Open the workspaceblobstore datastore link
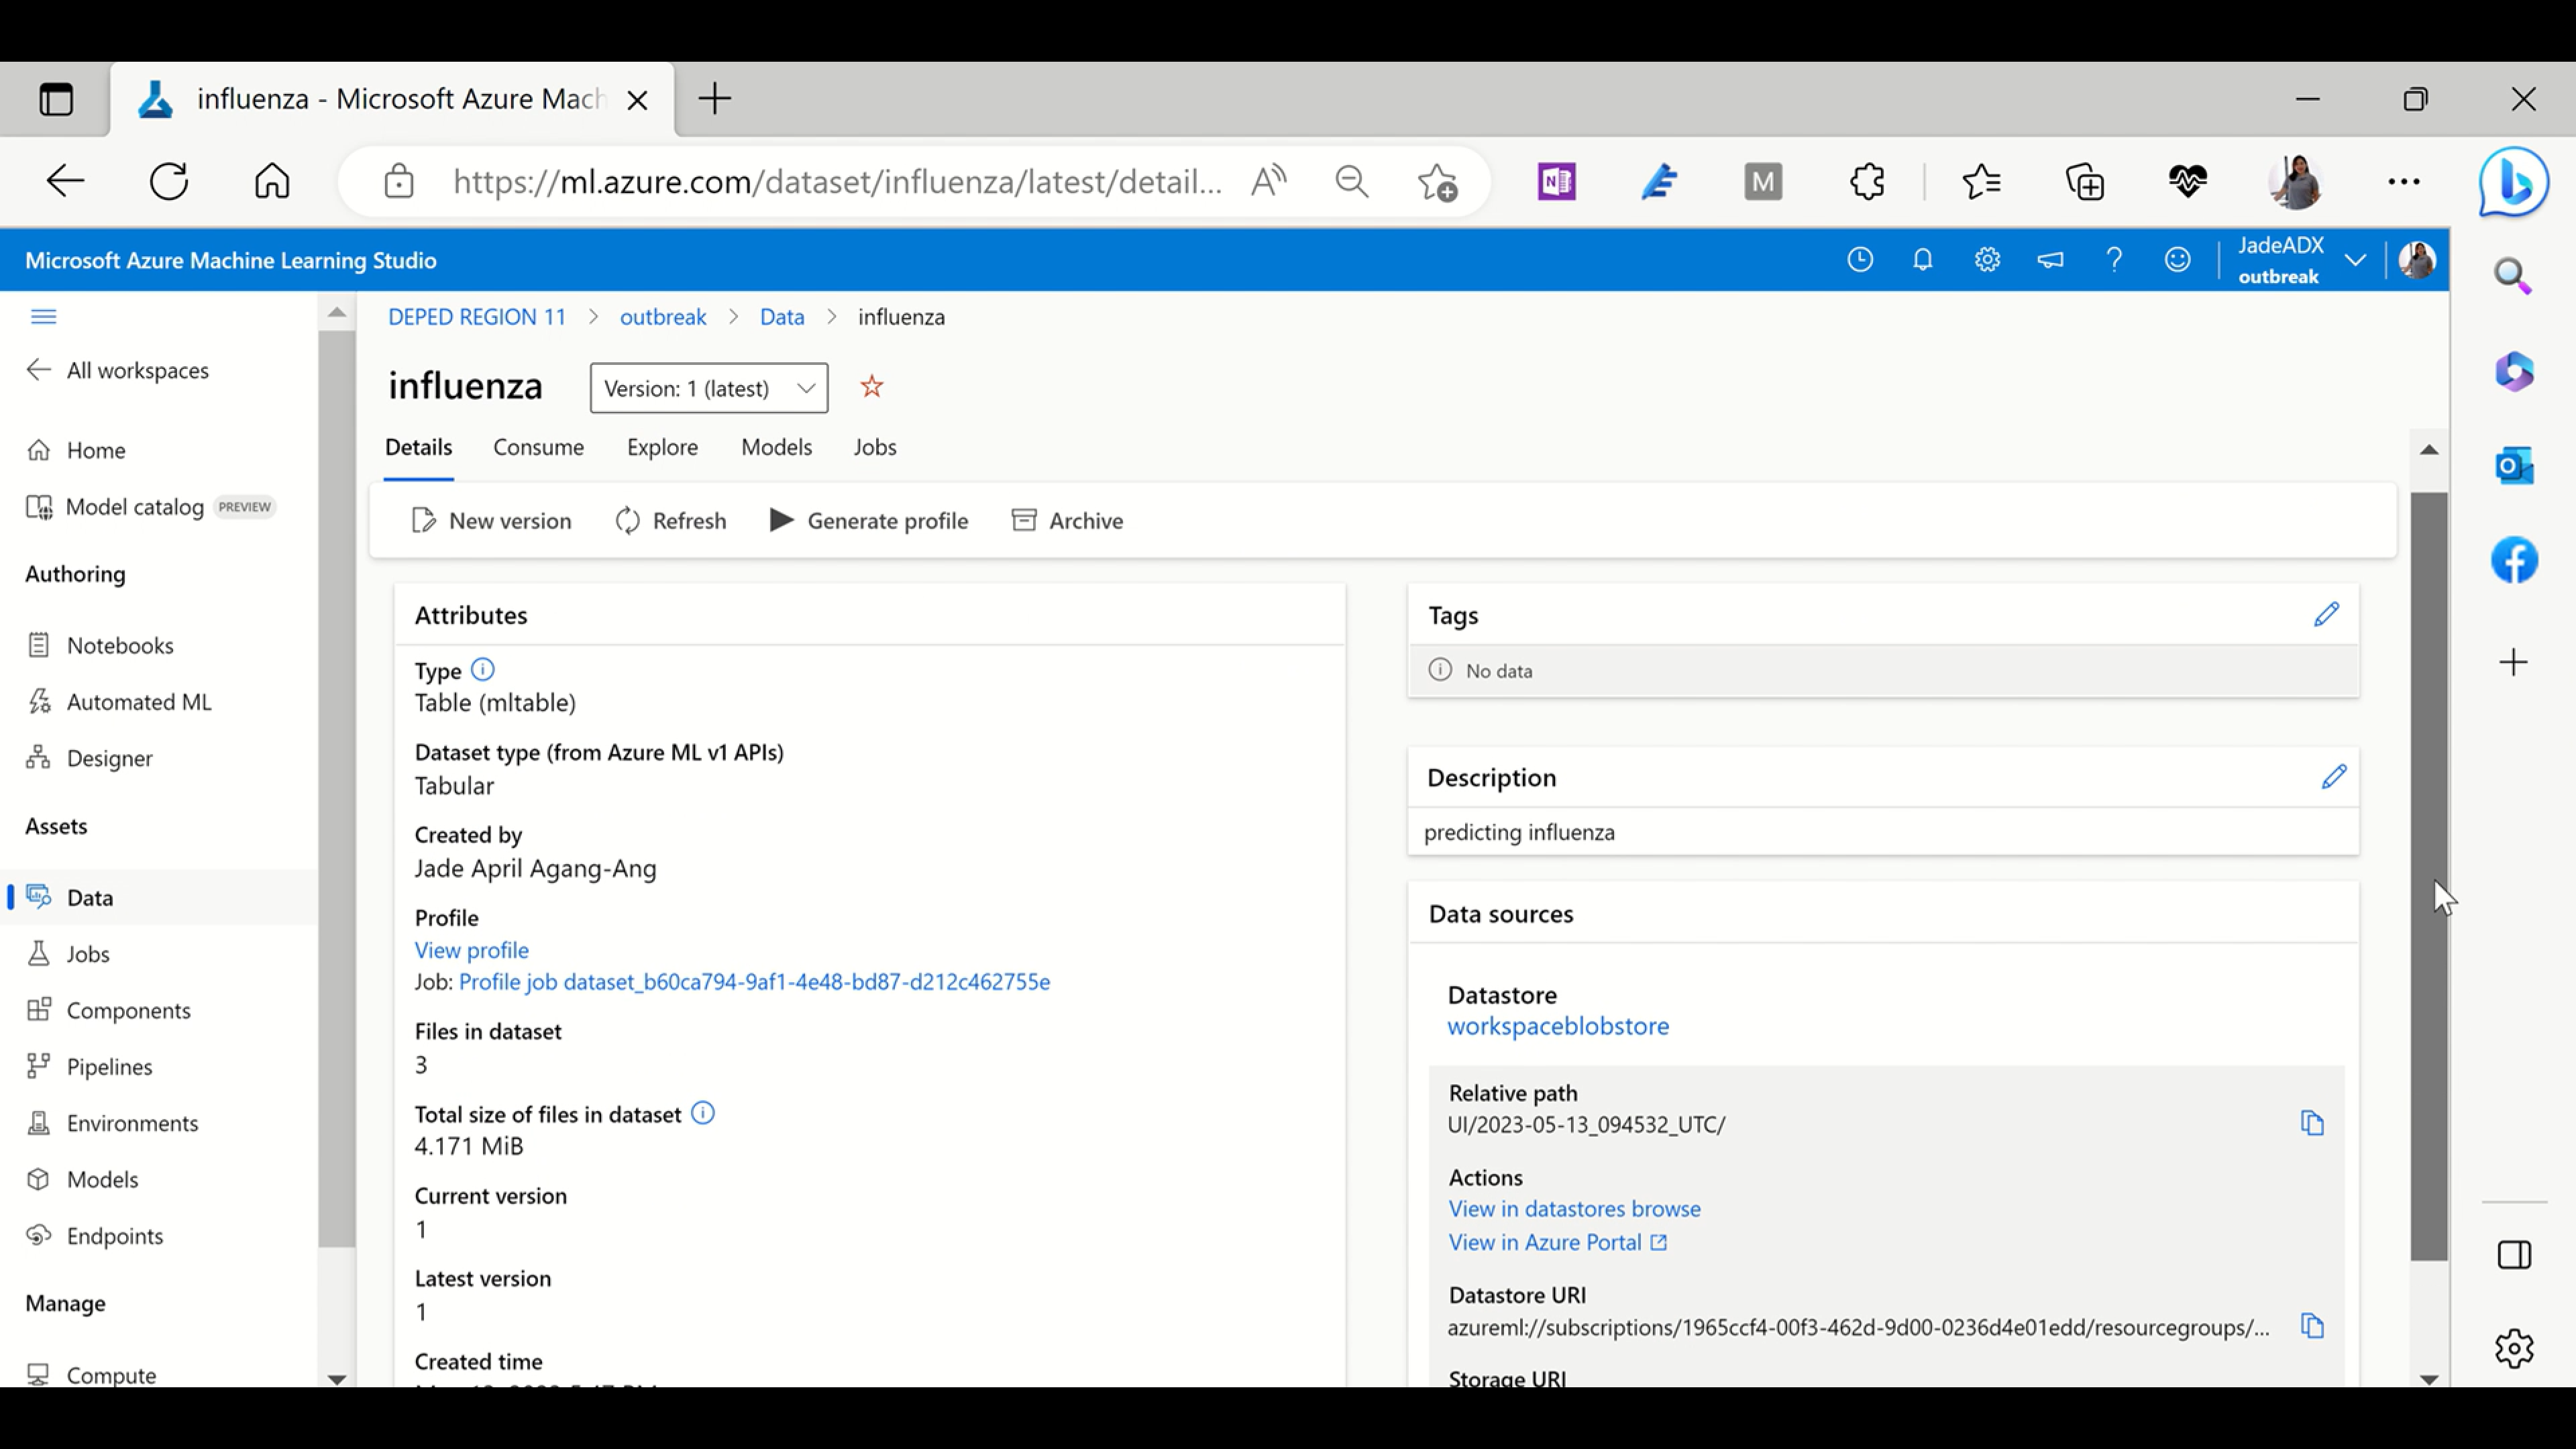 tap(1557, 1026)
